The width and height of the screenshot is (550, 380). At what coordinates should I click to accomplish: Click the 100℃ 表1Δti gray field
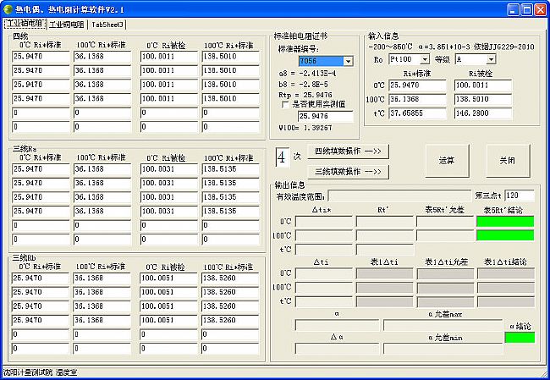(385, 288)
